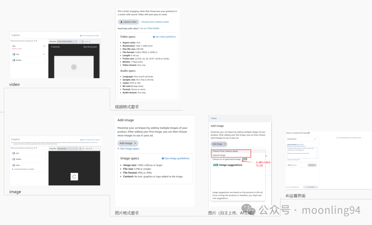Click the Image description text field
Screen dimensions: 372x225
coord(302,153)
